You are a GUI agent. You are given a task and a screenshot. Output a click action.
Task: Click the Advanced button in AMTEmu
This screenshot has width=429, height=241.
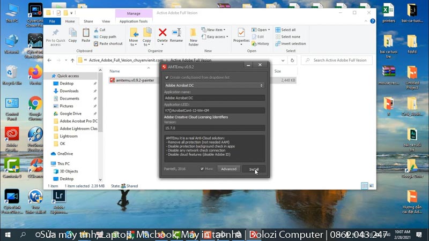(x=228, y=169)
